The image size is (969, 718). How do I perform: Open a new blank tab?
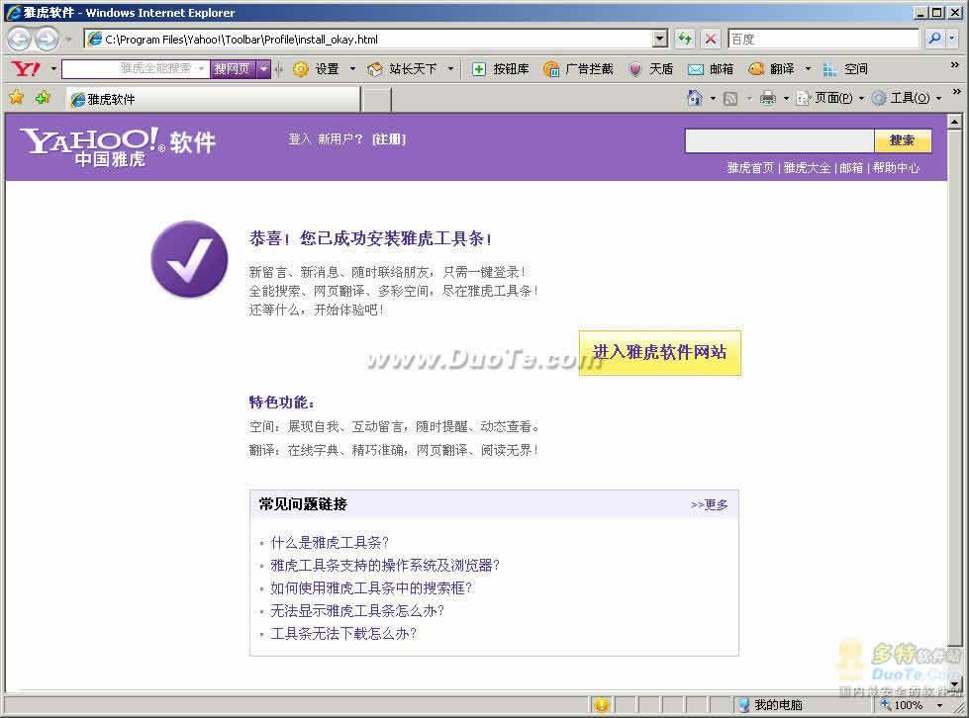click(376, 100)
